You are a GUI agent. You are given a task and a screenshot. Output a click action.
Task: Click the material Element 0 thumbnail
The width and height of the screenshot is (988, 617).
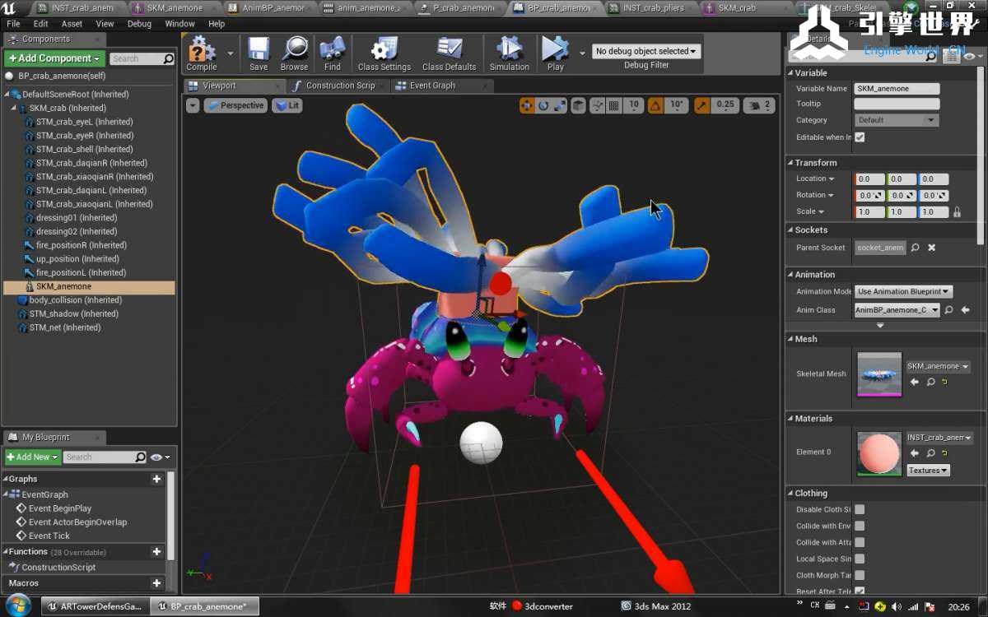point(878,453)
